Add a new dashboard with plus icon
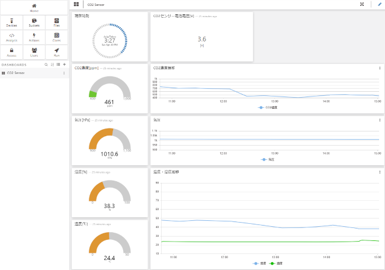 point(65,65)
